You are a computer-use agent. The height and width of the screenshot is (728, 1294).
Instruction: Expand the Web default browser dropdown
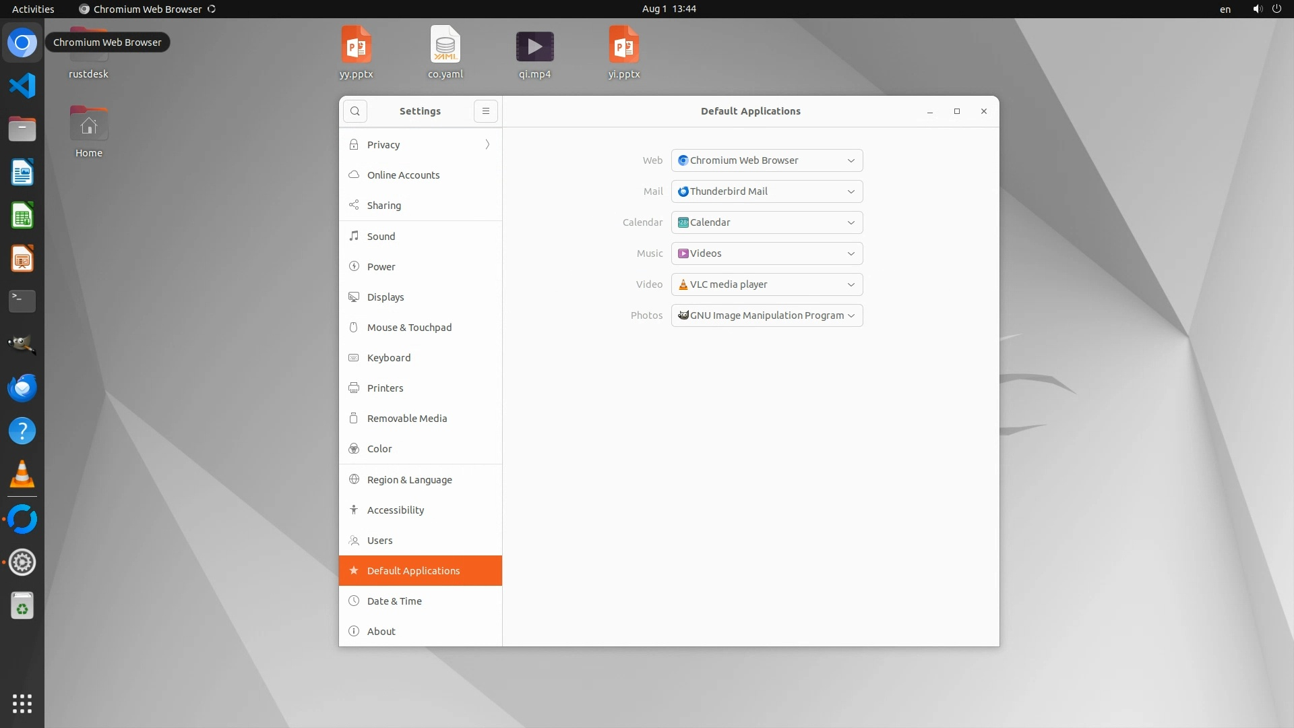(x=767, y=160)
